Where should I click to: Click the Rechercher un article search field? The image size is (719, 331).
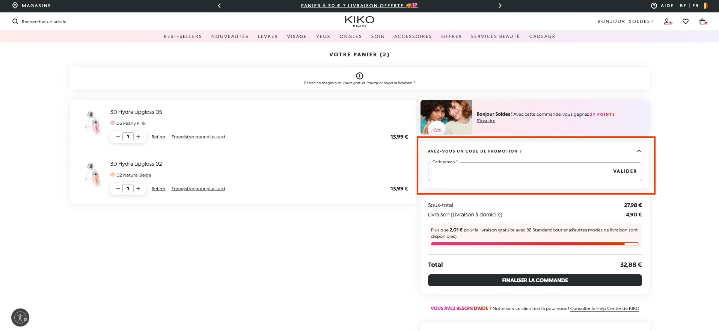46,22
